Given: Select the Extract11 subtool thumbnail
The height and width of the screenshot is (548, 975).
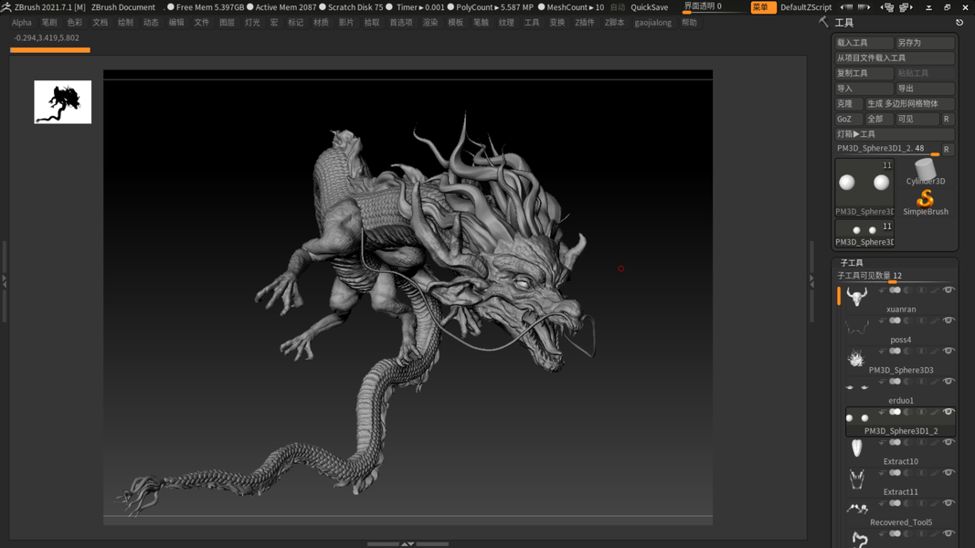Looking at the screenshot, I should (856, 479).
